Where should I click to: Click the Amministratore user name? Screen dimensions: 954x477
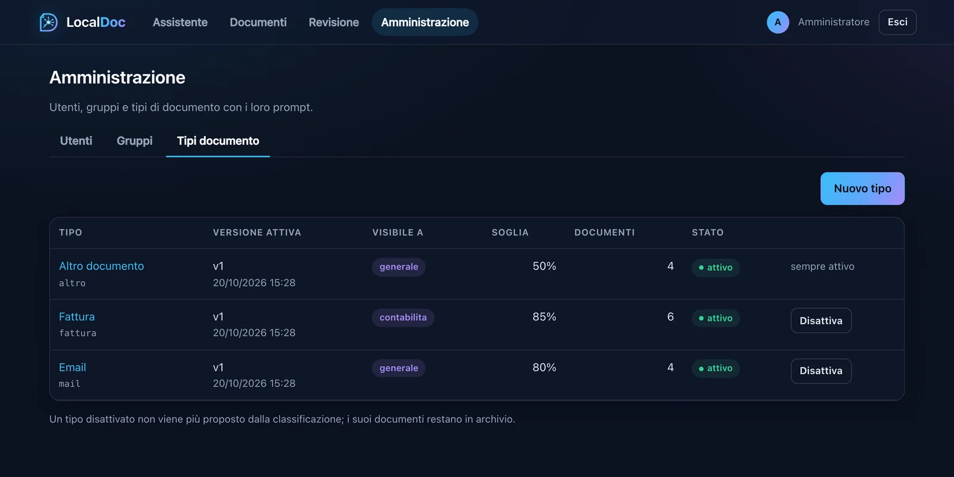(834, 22)
